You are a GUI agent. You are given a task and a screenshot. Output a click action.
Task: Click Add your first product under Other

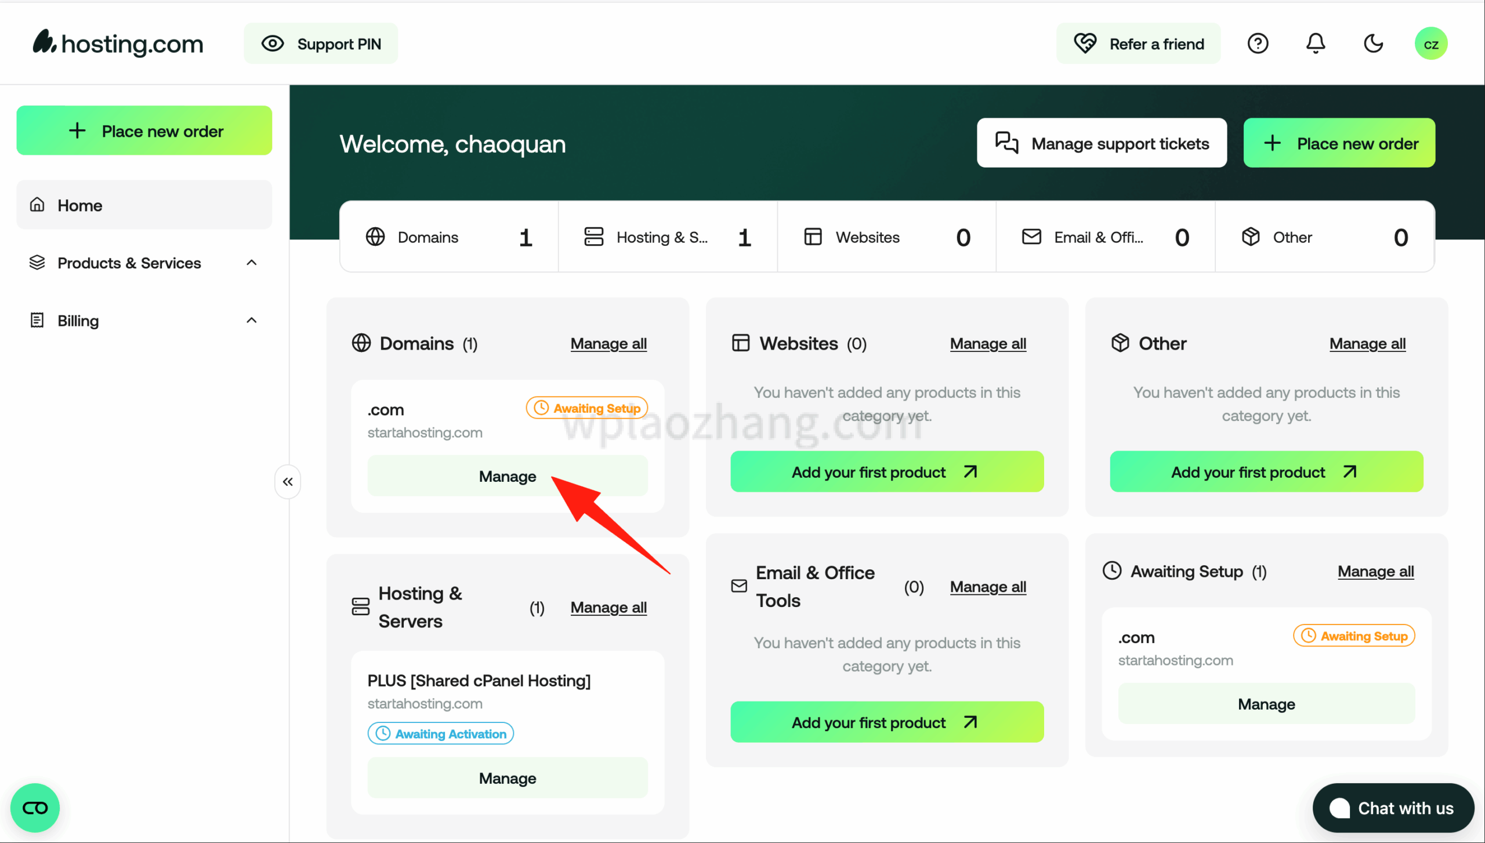click(1266, 472)
